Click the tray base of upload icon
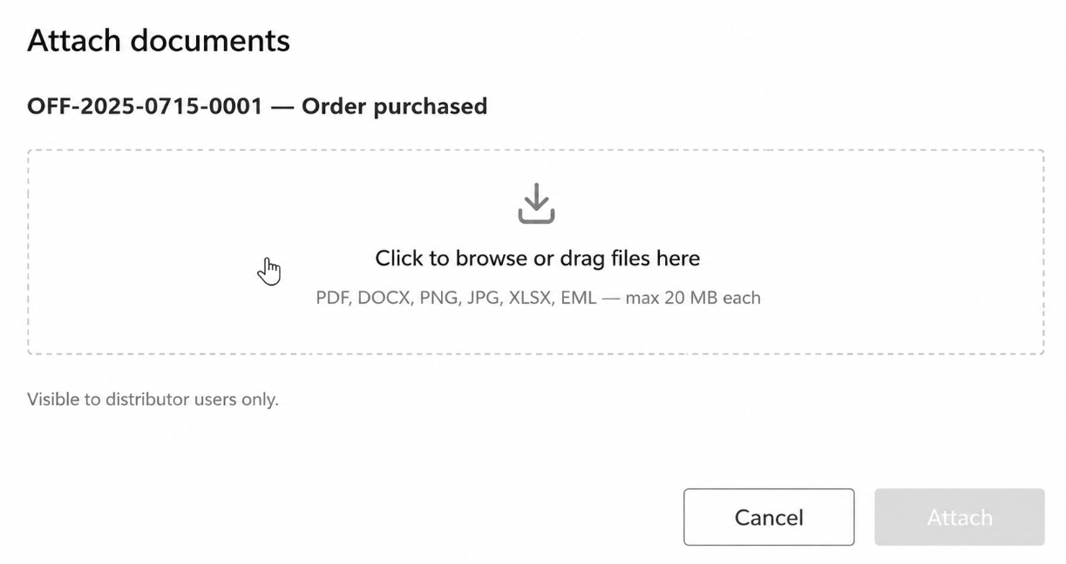 536,217
